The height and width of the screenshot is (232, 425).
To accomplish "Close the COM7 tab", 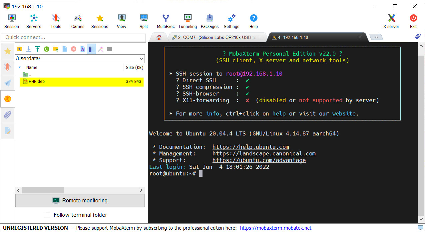I will [x=260, y=37].
